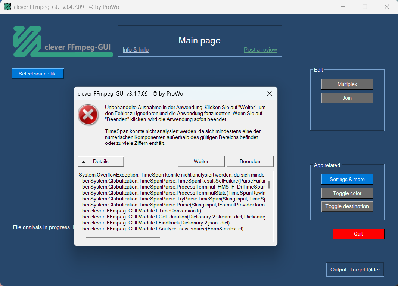Open the Post a review link
The width and height of the screenshot is (398, 286).
click(260, 50)
